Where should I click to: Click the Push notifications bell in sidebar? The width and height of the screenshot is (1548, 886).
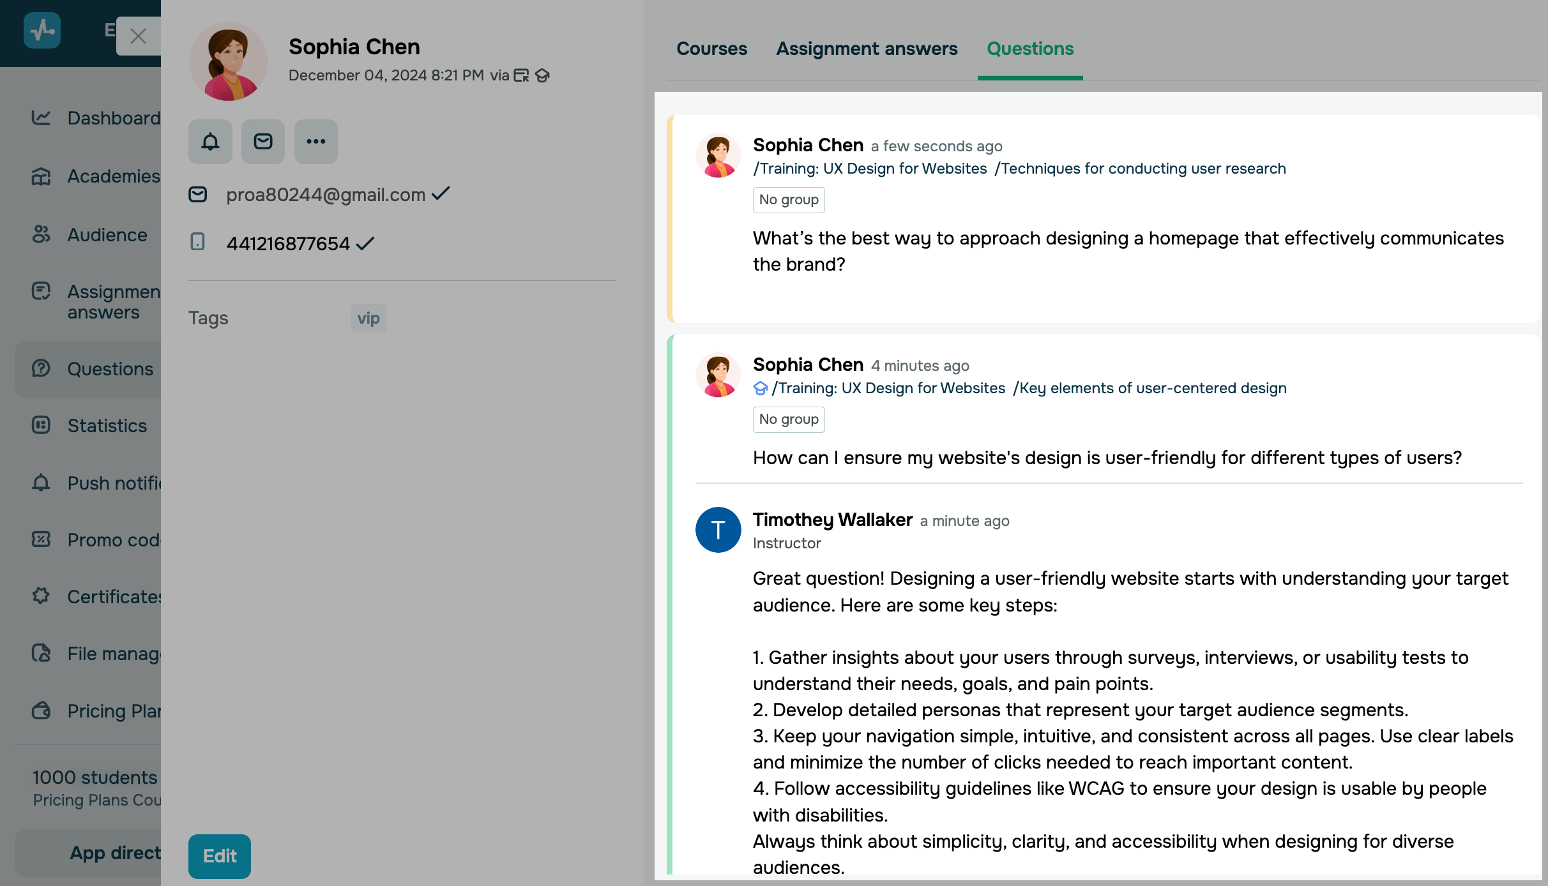pyautogui.click(x=41, y=483)
